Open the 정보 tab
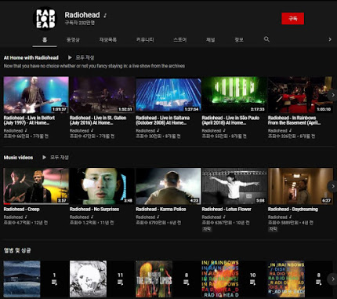Viewport: 337px width, 299px height. [x=239, y=40]
